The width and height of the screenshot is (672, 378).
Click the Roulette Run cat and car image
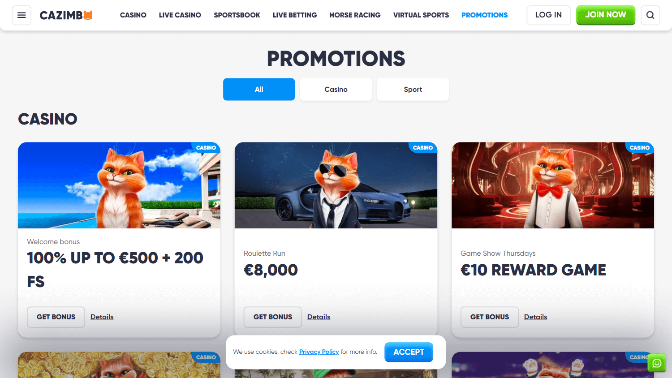336,185
